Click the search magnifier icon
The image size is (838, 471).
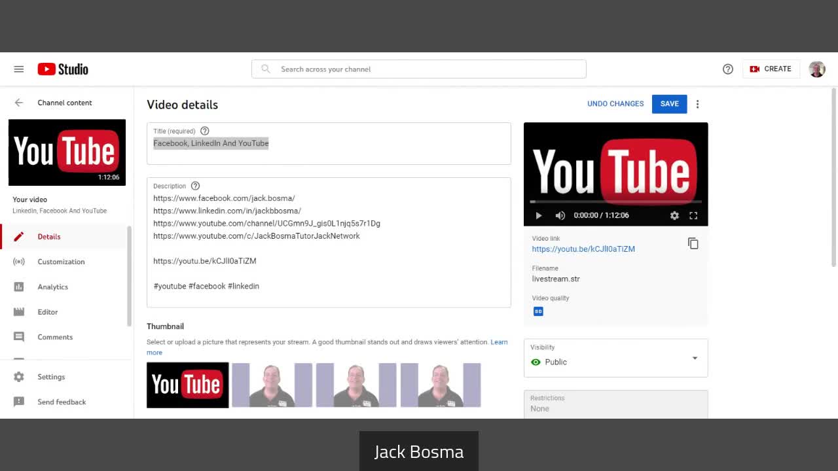tap(265, 69)
